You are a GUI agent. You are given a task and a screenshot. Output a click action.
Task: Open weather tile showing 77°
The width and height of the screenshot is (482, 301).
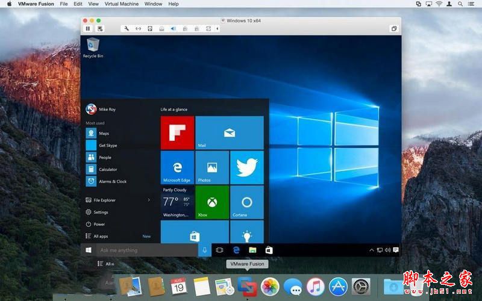(177, 202)
